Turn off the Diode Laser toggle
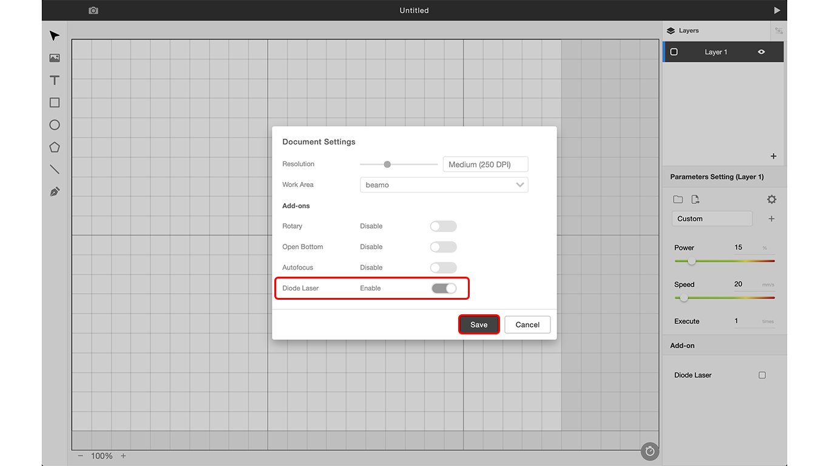This screenshot has width=829, height=466. tap(444, 288)
